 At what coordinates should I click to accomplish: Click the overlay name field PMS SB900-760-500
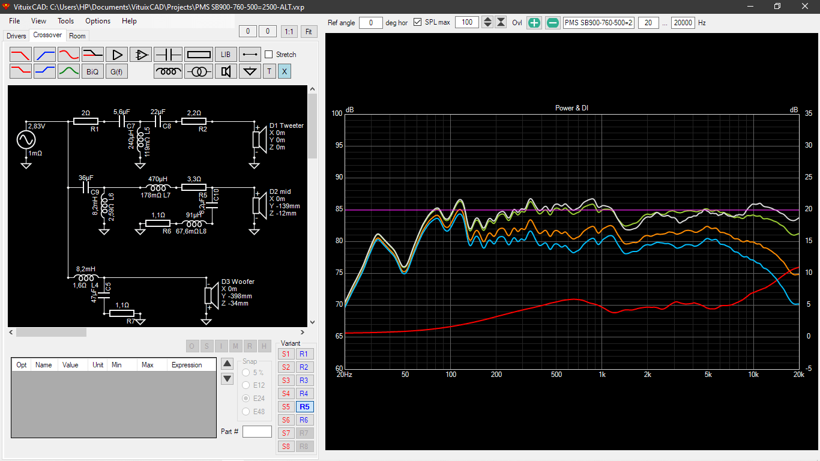tap(598, 22)
